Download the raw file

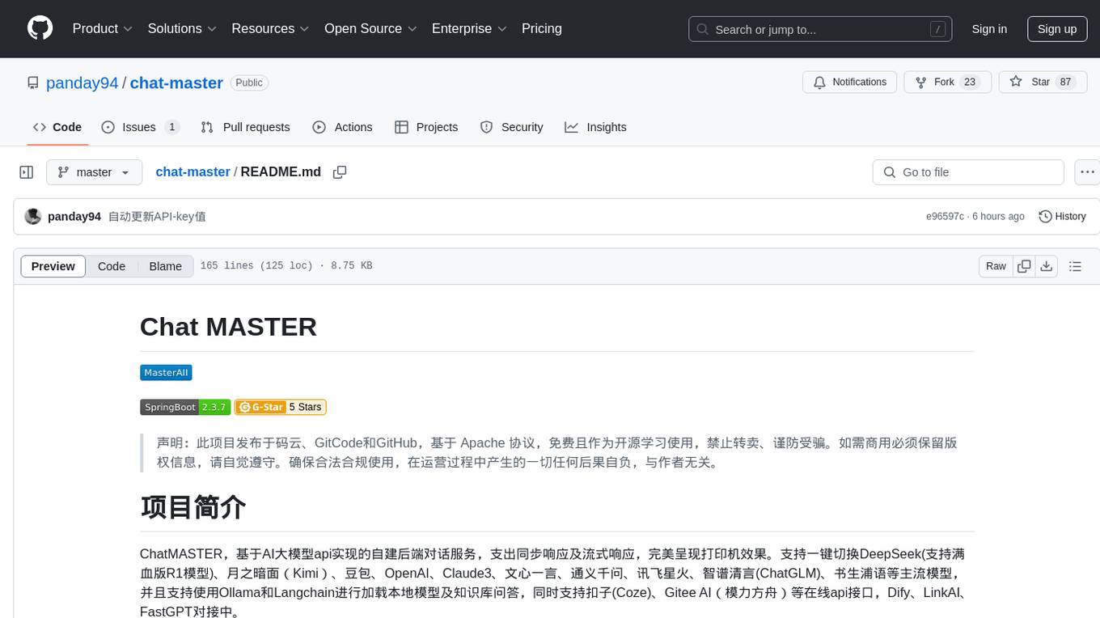pos(1046,266)
